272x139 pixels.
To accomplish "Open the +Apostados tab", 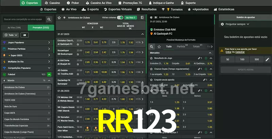I will 198,10.
